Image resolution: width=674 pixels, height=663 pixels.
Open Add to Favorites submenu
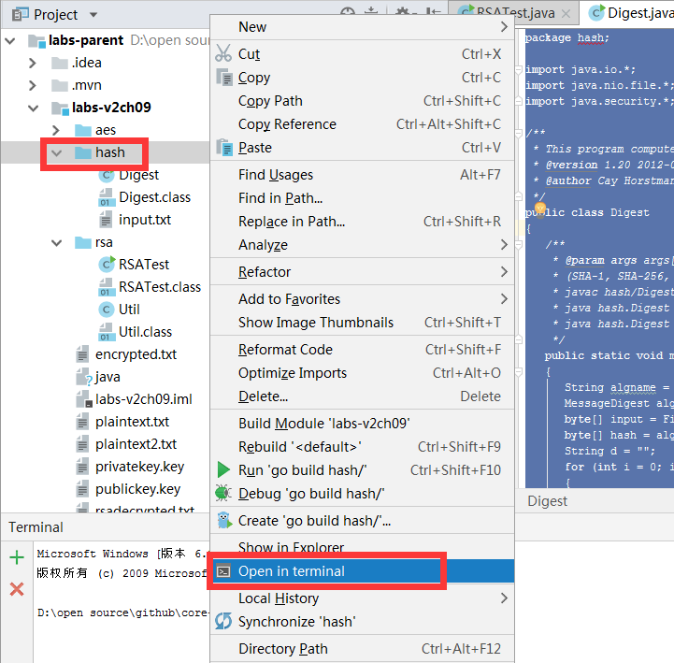tap(362, 299)
